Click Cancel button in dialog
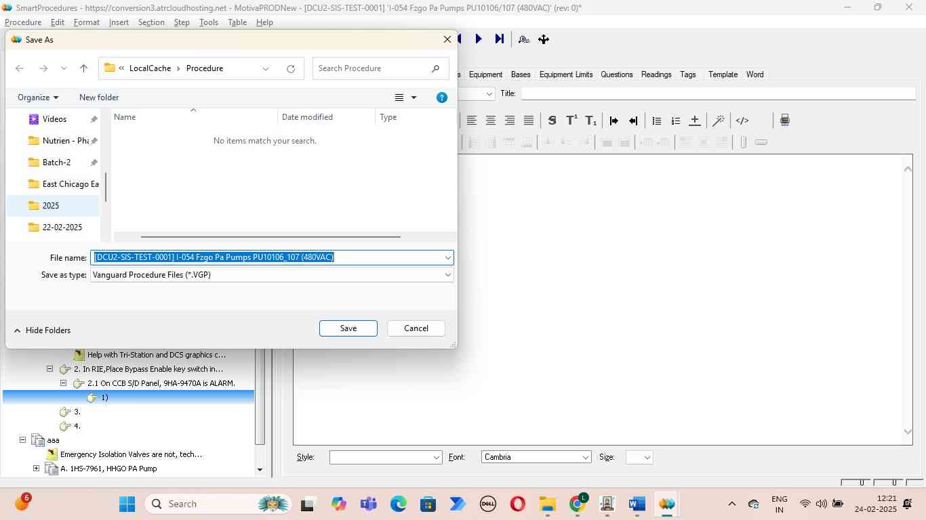926x520 pixels. pos(416,328)
